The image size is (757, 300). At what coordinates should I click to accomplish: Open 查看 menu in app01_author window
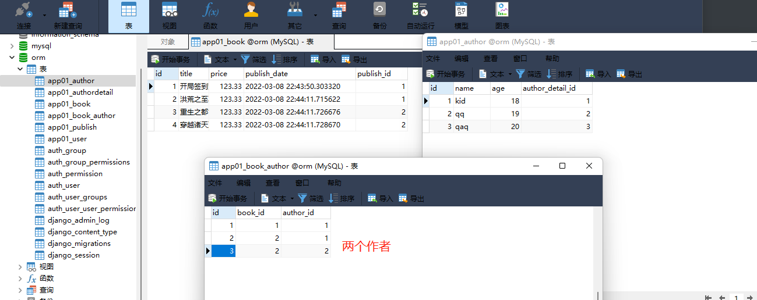click(x=491, y=58)
